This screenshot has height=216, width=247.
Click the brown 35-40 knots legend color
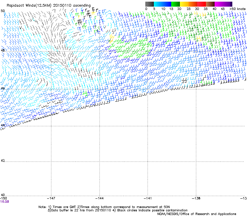pyautogui.click(x=210, y=4)
